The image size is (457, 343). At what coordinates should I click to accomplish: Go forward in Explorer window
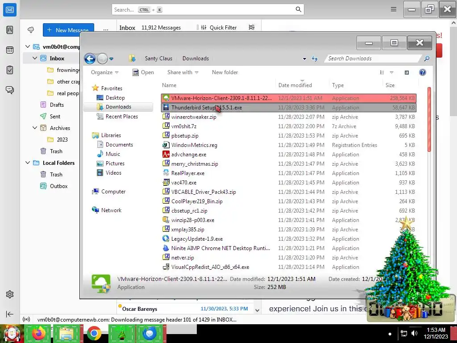[102, 59]
